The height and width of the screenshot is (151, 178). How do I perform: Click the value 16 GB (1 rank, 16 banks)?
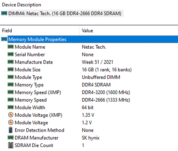tap(107, 70)
